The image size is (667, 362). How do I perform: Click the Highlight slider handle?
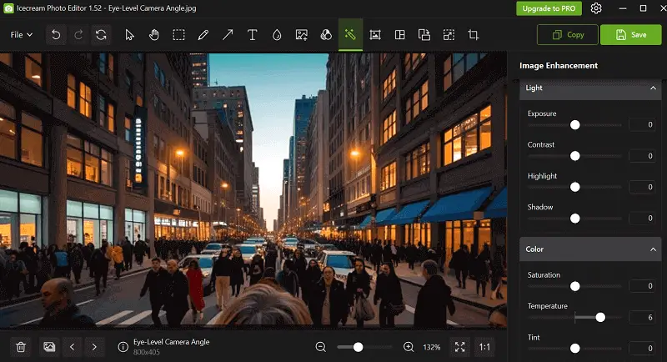point(574,187)
